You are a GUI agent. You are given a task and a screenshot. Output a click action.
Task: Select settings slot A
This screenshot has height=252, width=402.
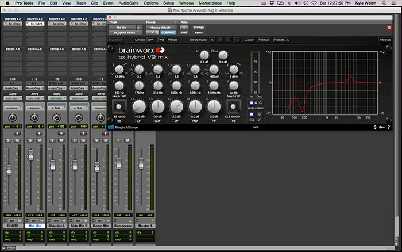[x=212, y=40]
